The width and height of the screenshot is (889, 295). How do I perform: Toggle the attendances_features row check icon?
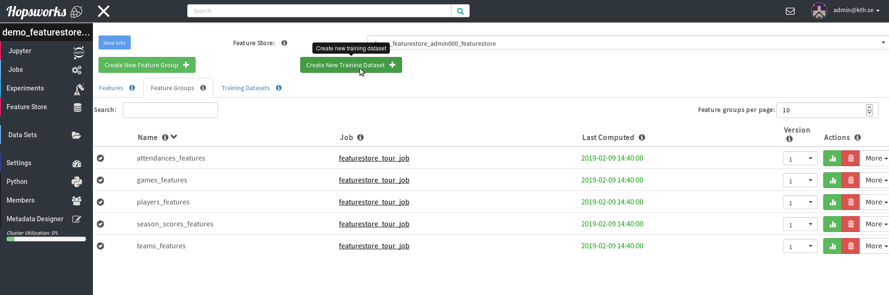click(x=100, y=158)
